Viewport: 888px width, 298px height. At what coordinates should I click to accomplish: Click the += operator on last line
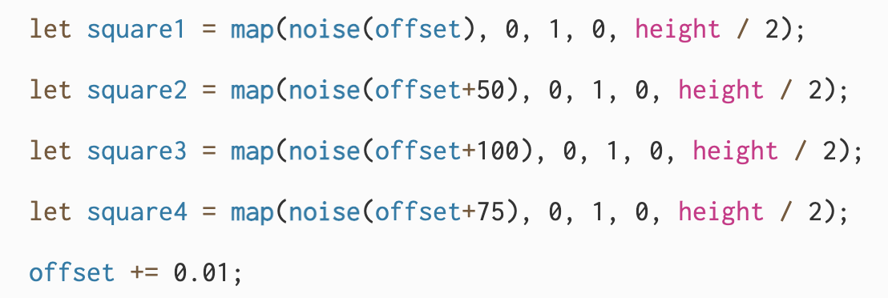143,273
